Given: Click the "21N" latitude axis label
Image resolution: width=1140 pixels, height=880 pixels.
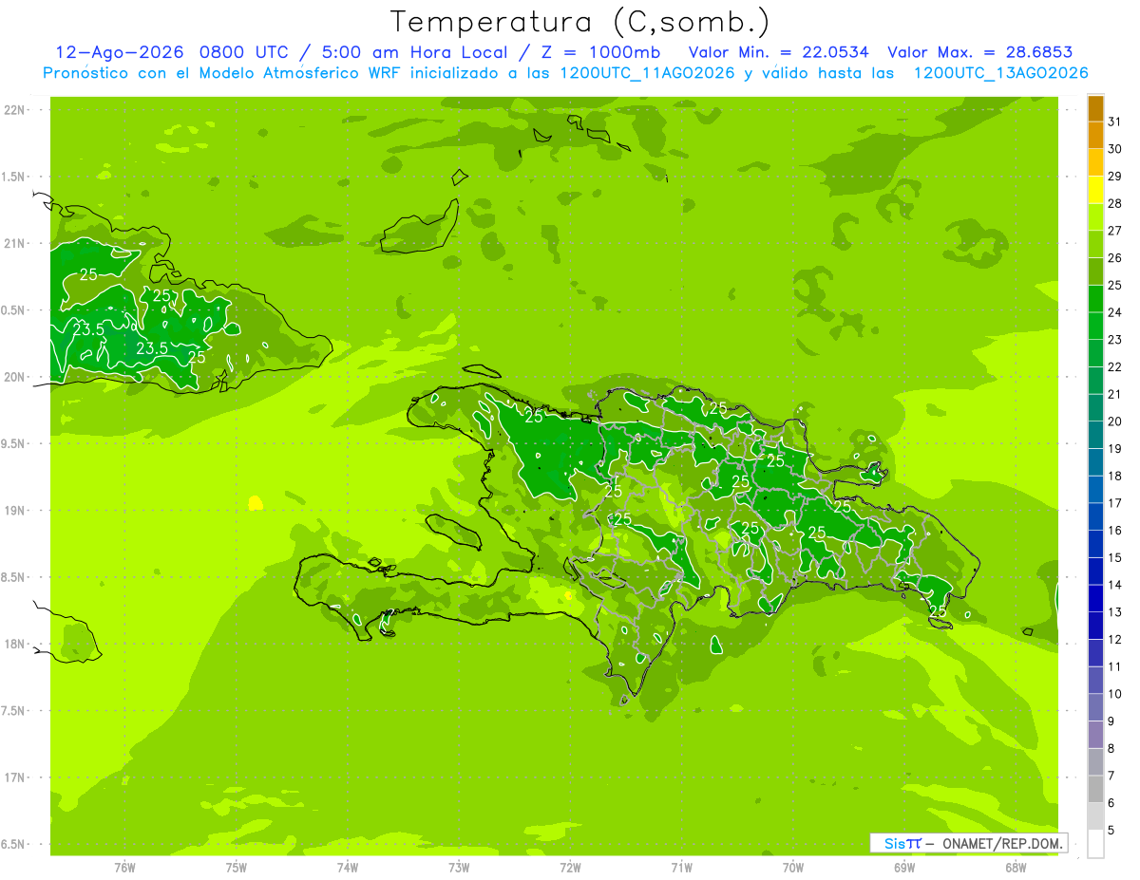Looking at the screenshot, I should pyautogui.click(x=16, y=244).
